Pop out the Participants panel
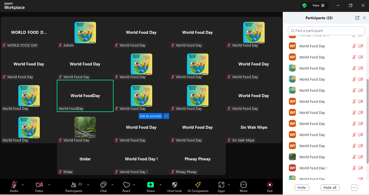This screenshot has width=369, height=195. (357, 18)
